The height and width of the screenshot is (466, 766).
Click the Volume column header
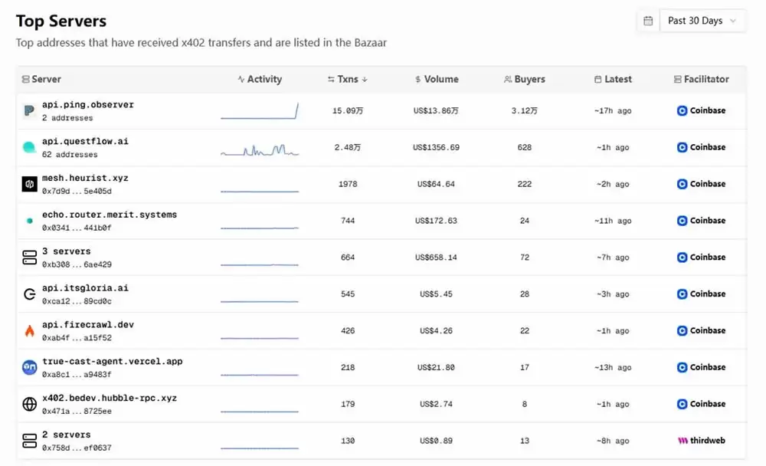coord(436,79)
